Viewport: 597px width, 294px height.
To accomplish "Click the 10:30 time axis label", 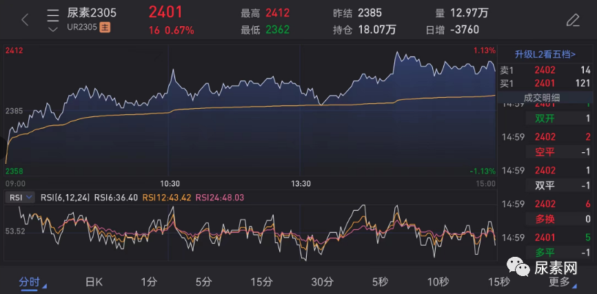I will 170,184.
